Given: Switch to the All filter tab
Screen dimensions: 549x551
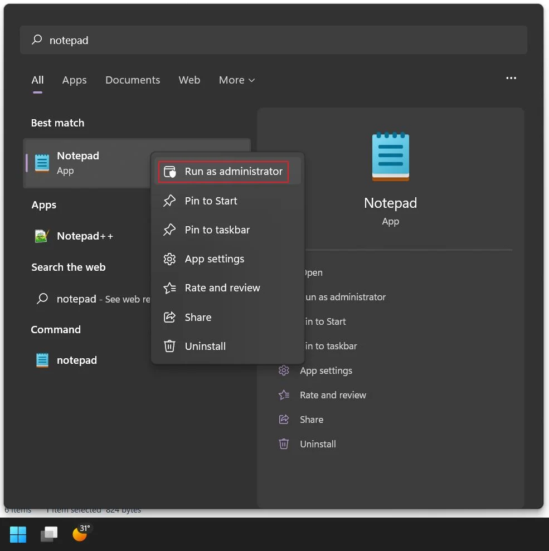Looking at the screenshot, I should [37, 80].
